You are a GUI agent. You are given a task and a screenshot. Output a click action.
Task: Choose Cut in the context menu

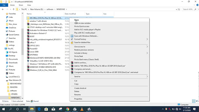pyautogui.click(x=76, y=81)
